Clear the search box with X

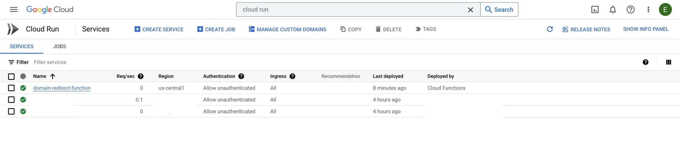(x=470, y=10)
